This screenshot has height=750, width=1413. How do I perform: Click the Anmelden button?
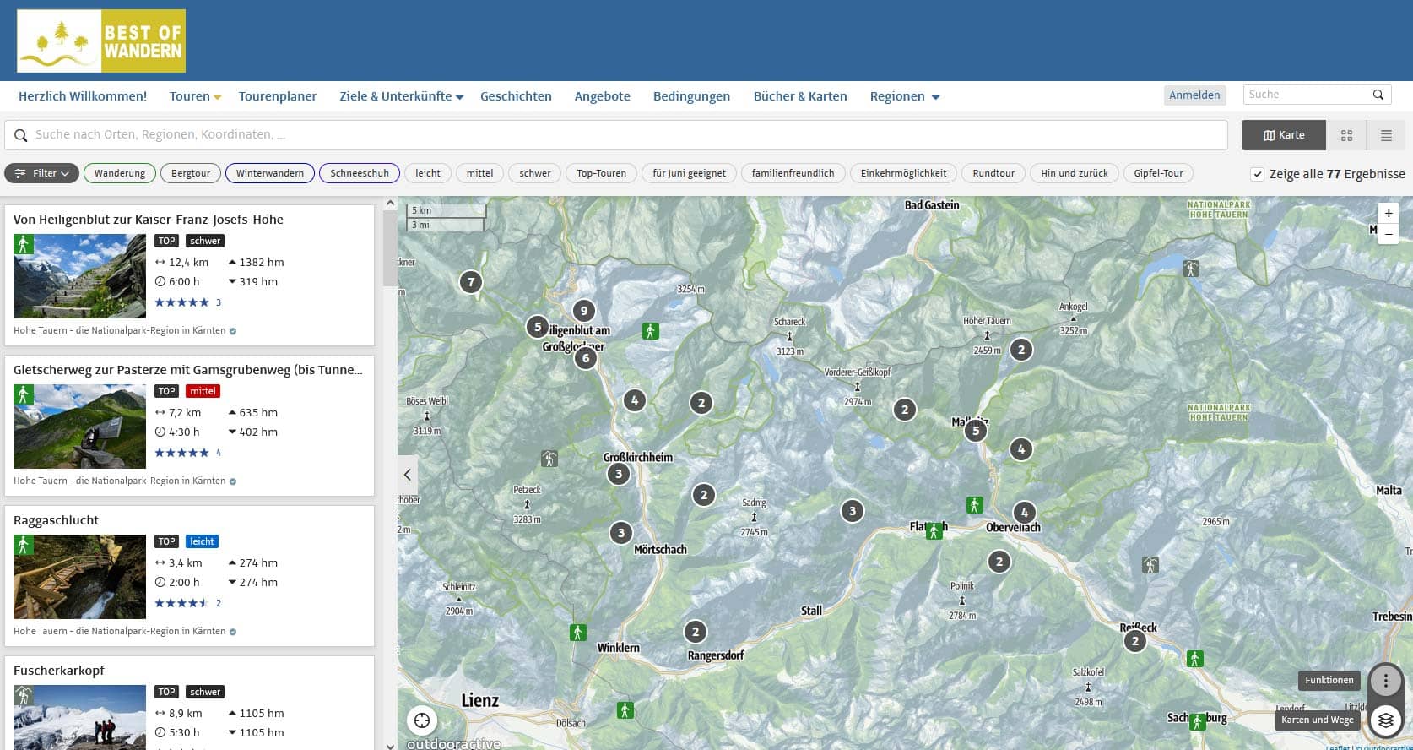[1194, 95]
